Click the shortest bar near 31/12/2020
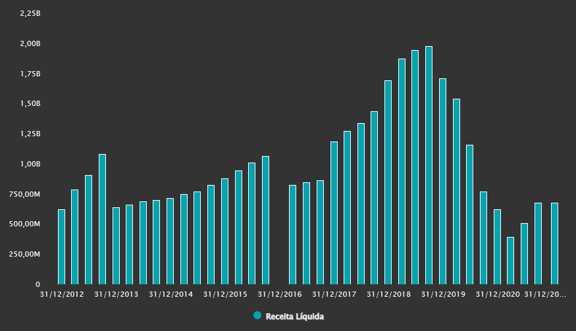 [x=510, y=261]
